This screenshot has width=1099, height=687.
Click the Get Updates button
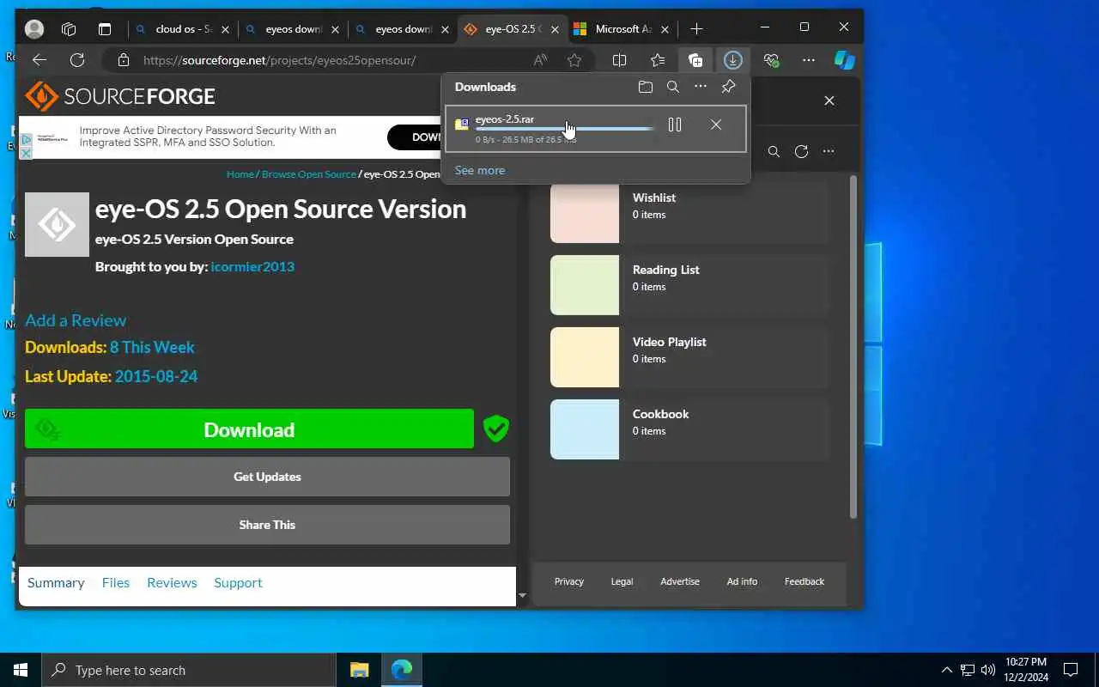267,477
